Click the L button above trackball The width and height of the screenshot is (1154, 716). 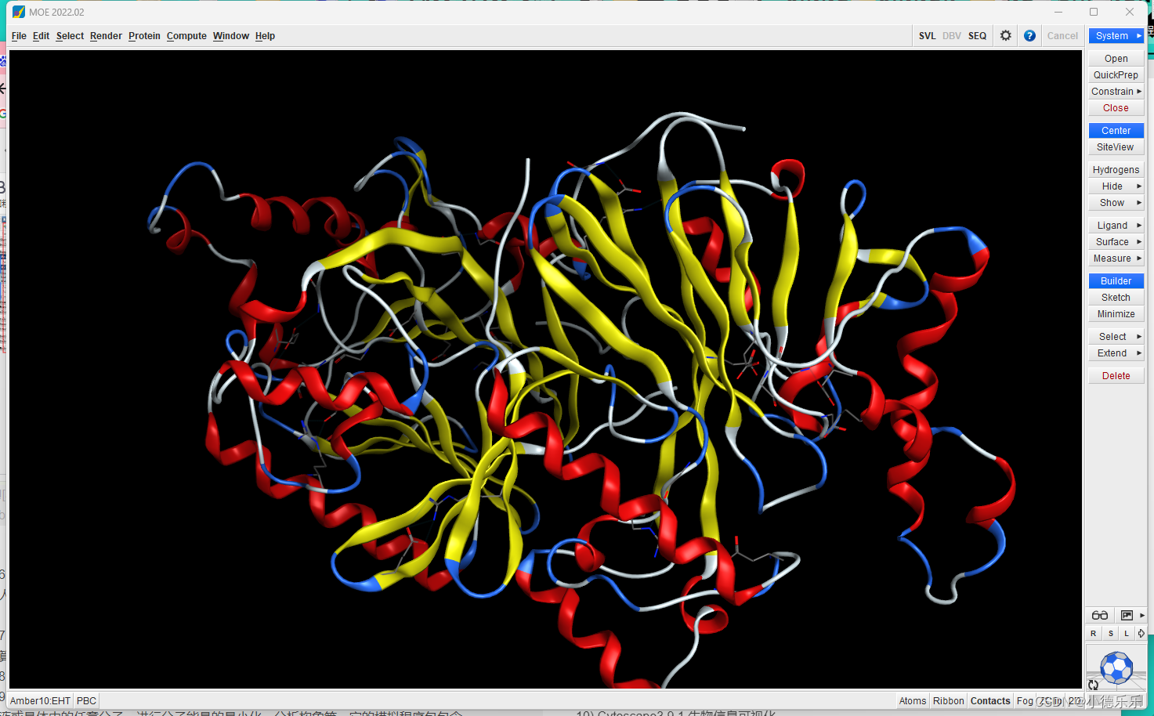click(x=1127, y=633)
